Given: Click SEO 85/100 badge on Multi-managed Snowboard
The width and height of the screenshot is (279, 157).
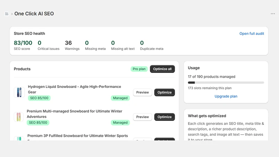Looking at the screenshot, I should pos(38,123).
